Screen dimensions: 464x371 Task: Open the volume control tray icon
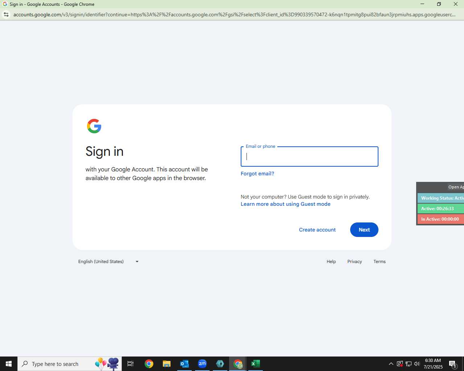point(417,364)
